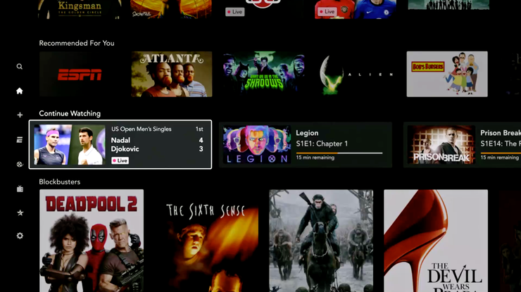Choose The Devil Wears Prada poster
The image size is (521, 292).
pyautogui.click(x=436, y=241)
